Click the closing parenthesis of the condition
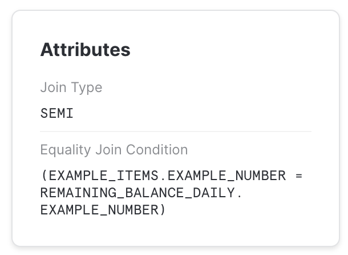 (163, 210)
